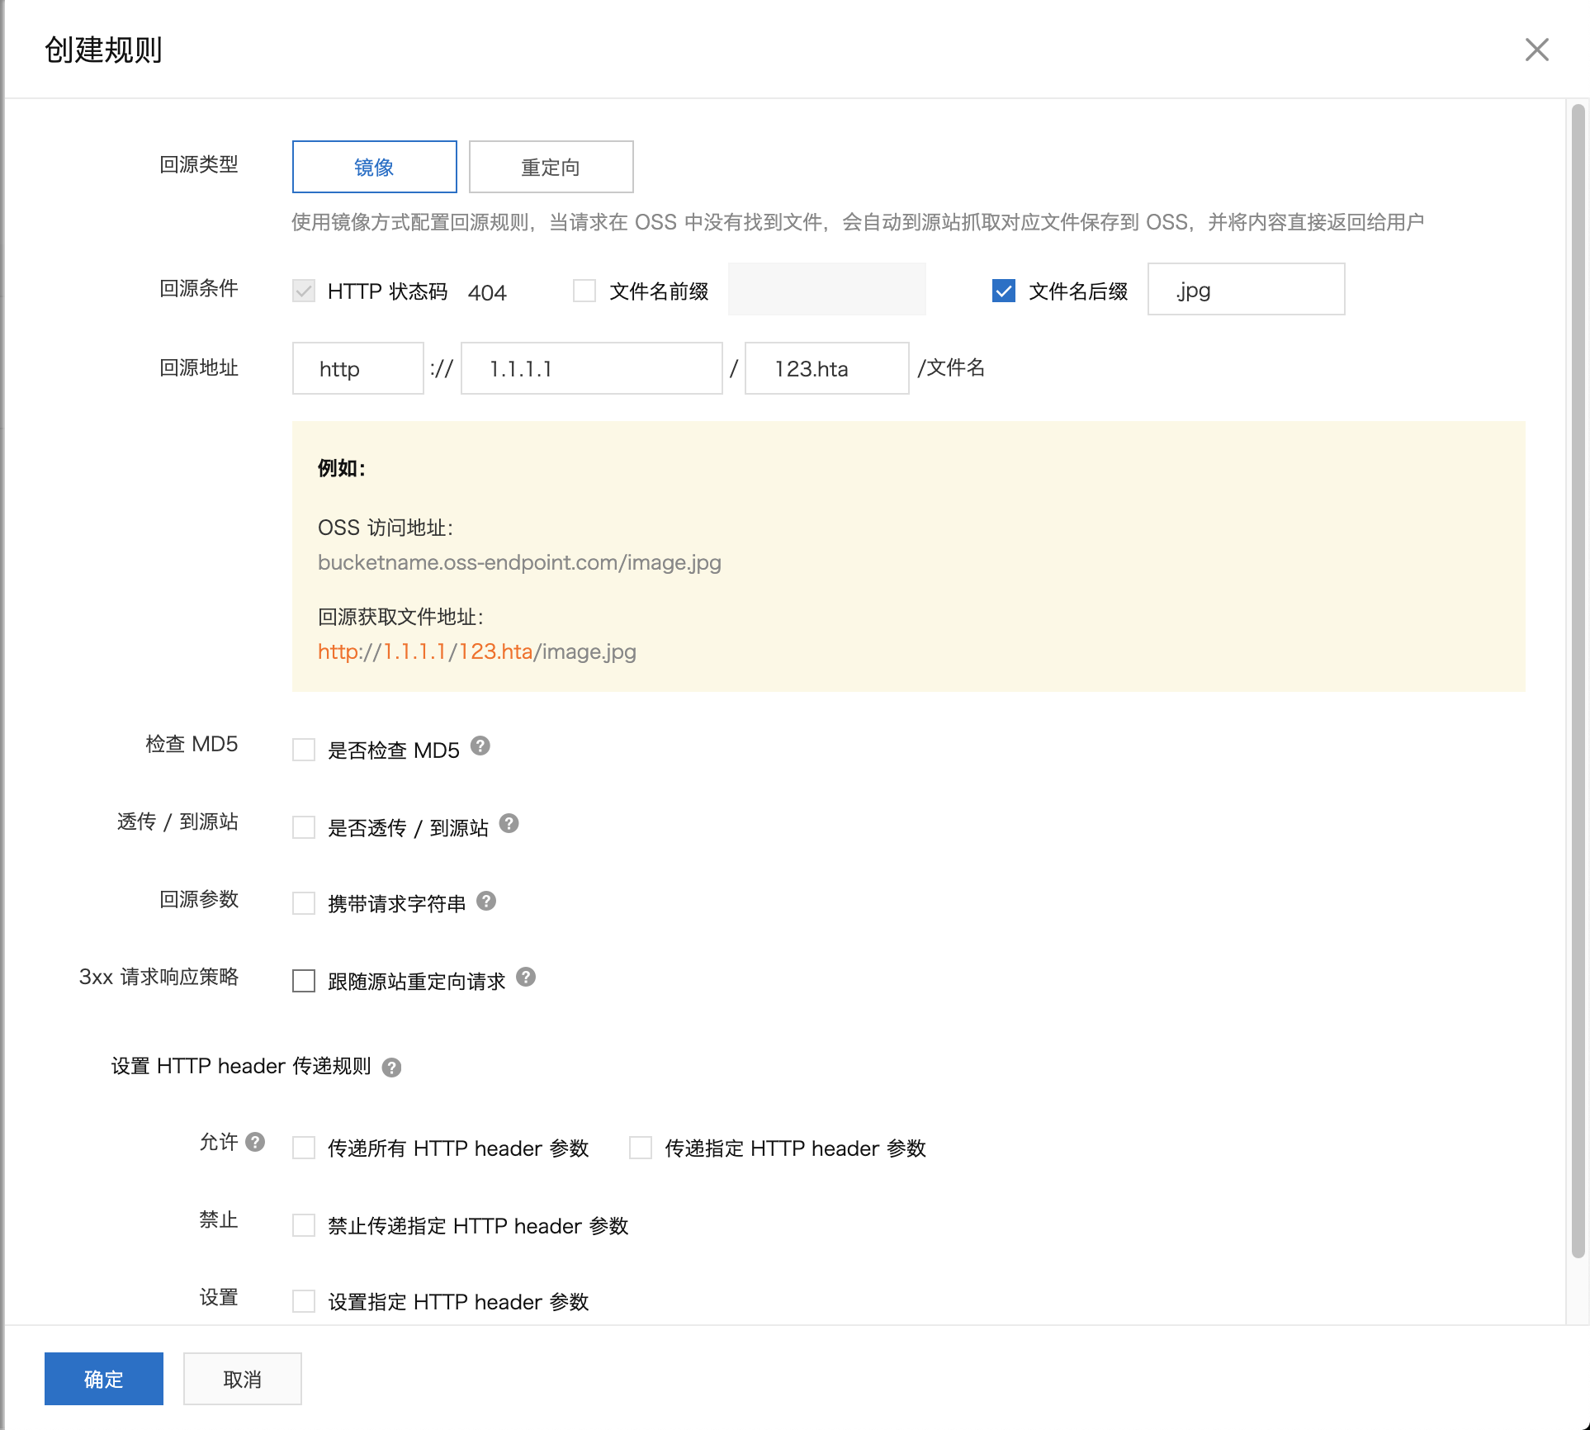Toggle the 文件名前缀 checkbox
The image size is (1590, 1430).
[x=584, y=291]
